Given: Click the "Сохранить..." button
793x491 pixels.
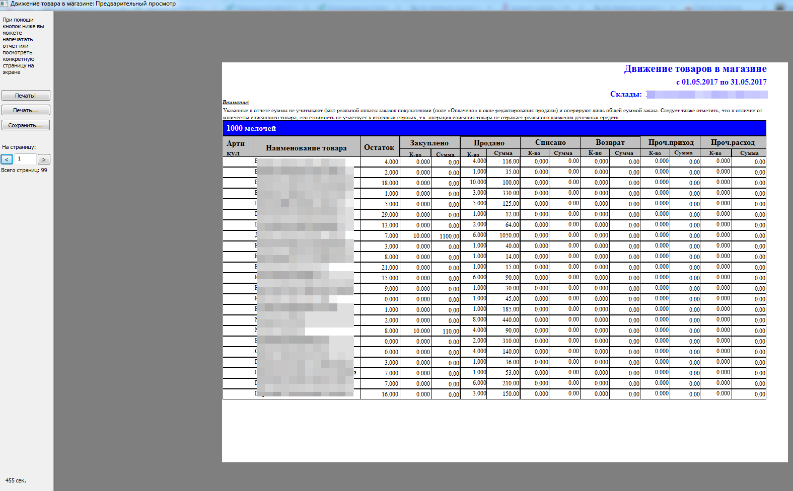Looking at the screenshot, I should pos(26,125).
